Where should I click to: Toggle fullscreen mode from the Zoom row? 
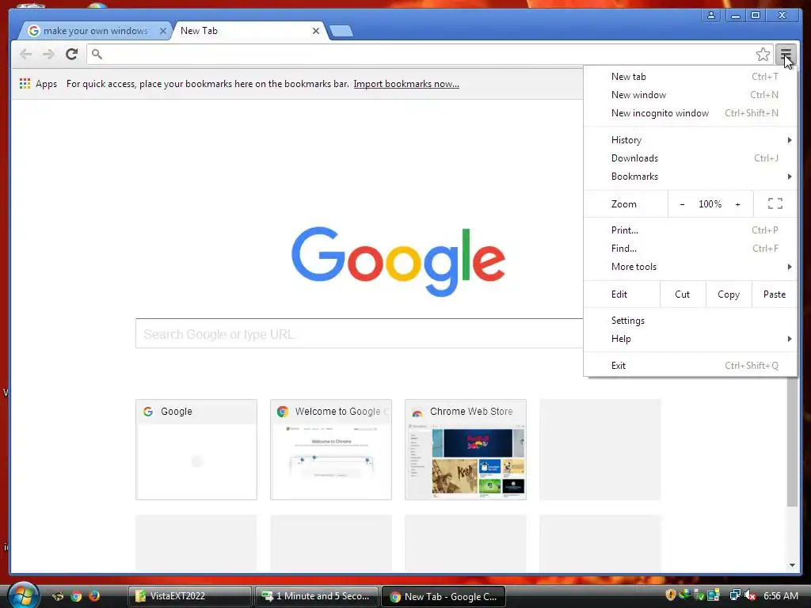(775, 203)
